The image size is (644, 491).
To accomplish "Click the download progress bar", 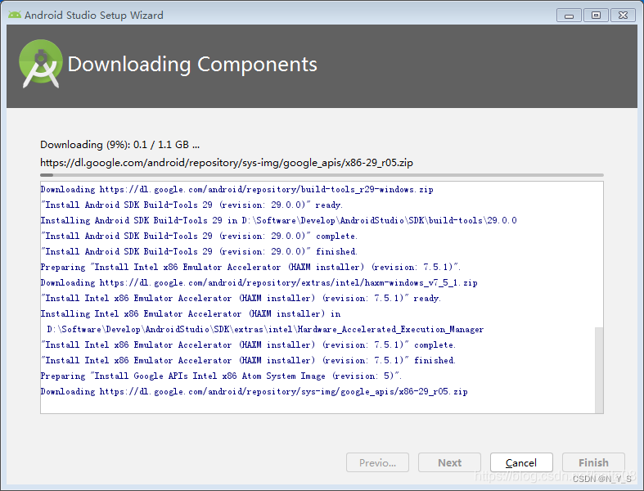I will 322,175.
